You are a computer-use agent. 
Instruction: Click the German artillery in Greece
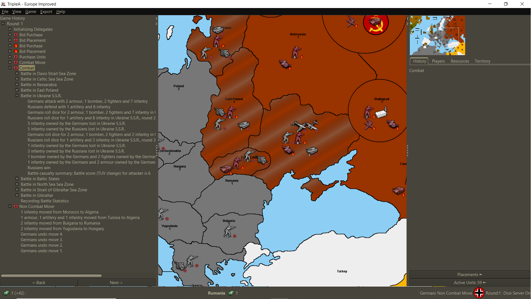pos(180,266)
